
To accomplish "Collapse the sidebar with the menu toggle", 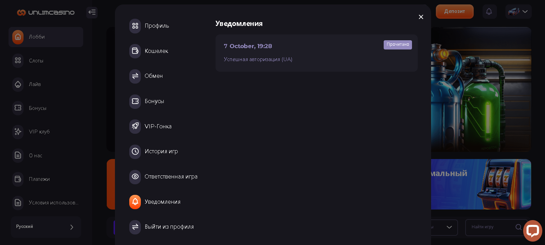I will coord(92,13).
